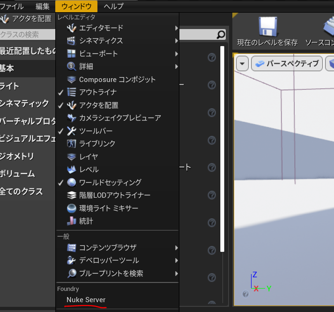The image size is (334, 312).
Task: Click the ツールバー wrench icon
Action: click(71, 131)
